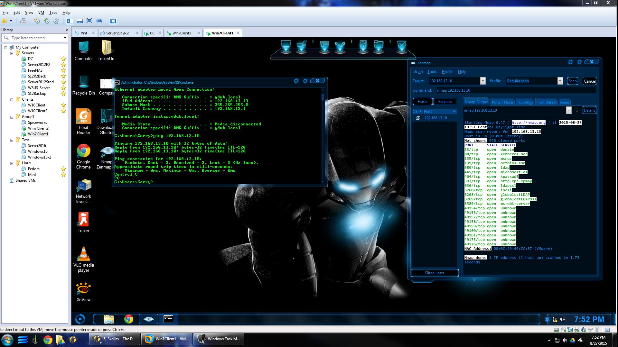Collapse the Linux folder in library

(x=12, y=163)
